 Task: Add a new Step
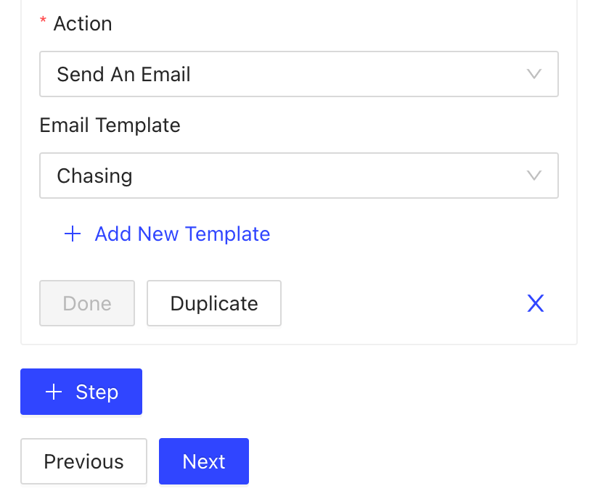tap(81, 392)
